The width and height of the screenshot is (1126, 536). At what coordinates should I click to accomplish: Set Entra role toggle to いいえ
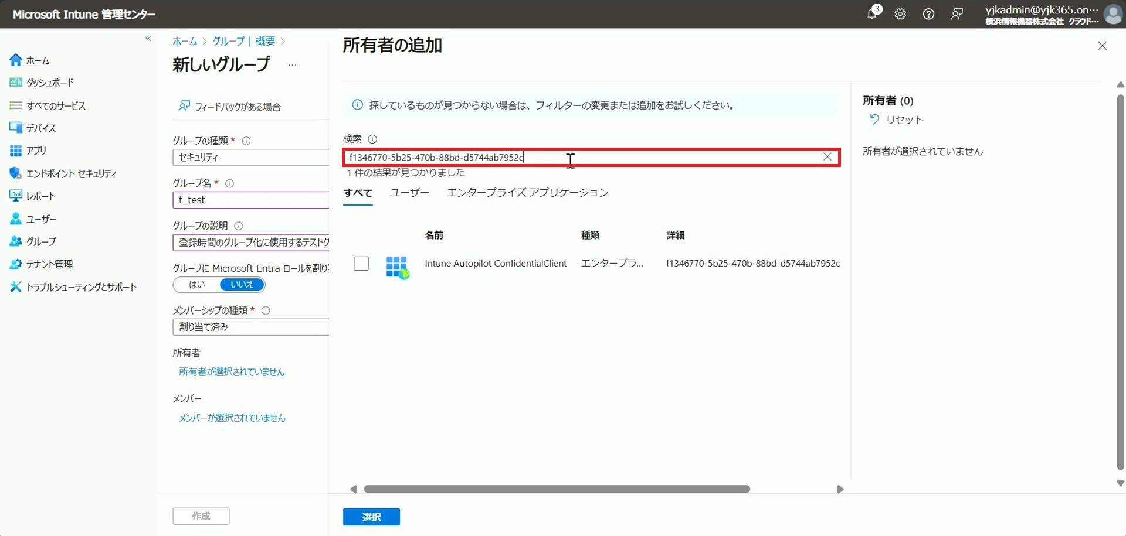point(242,285)
